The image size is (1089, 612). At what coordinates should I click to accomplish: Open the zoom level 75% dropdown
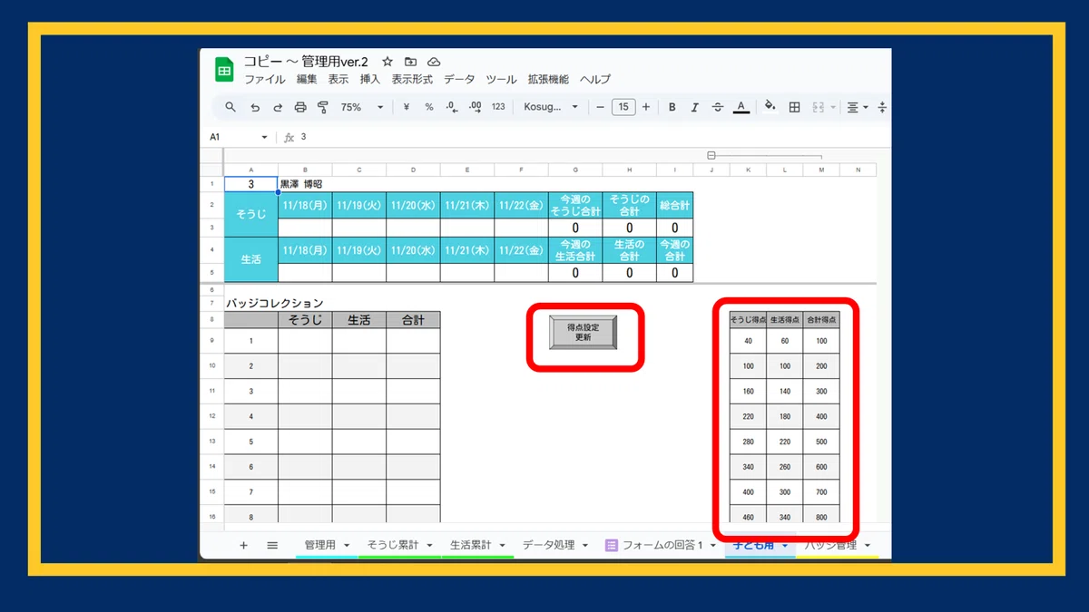362,107
